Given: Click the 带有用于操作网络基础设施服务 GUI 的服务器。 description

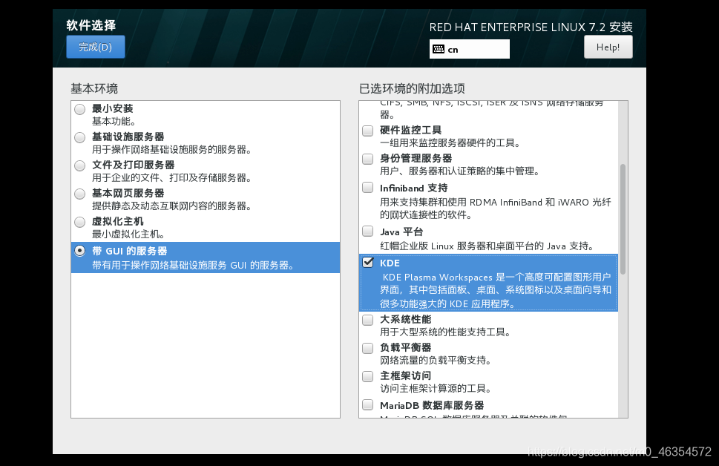Looking at the screenshot, I should tap(193, 265).
